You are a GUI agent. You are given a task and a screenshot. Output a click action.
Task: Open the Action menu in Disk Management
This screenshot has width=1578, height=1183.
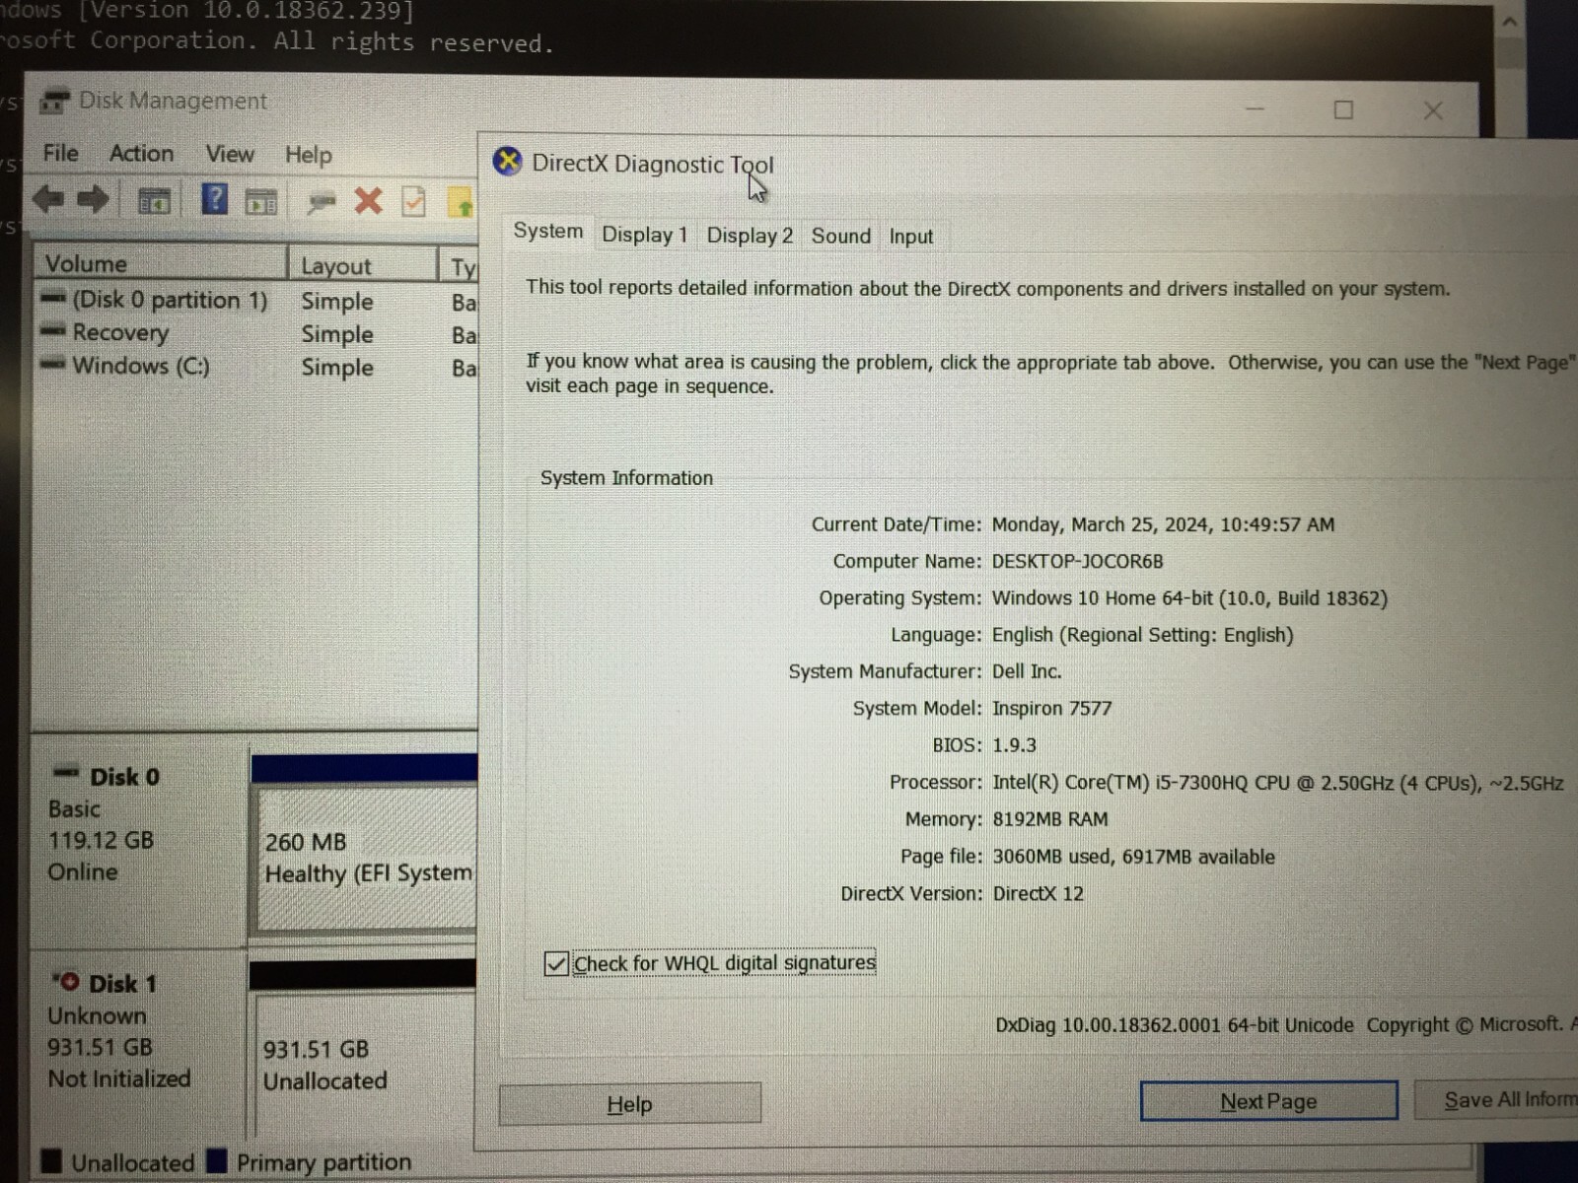141,153
